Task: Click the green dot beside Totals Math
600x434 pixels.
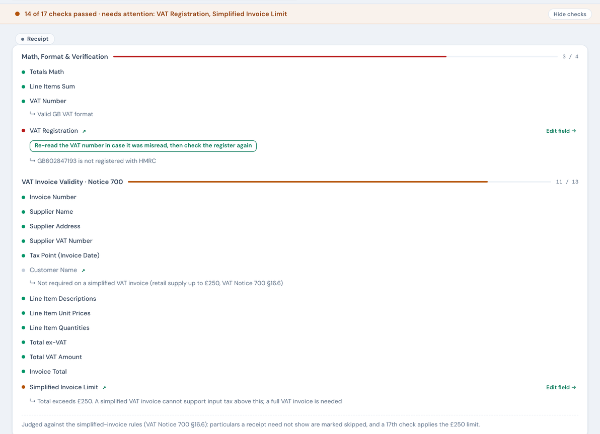Action: click(x=23, y=72)
